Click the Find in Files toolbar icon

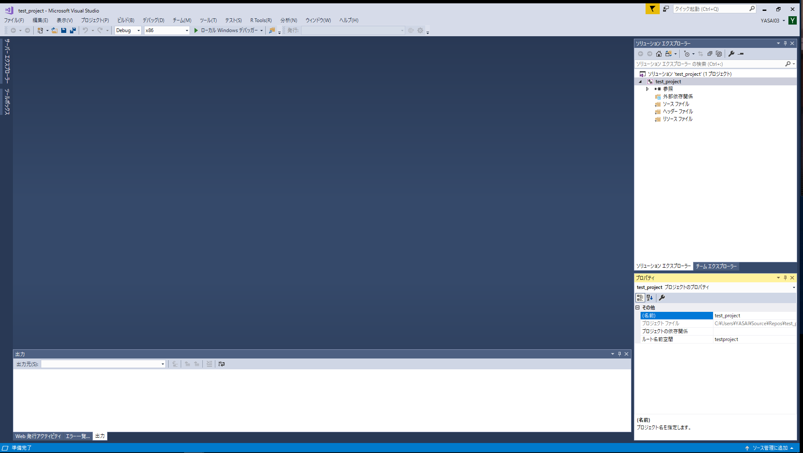coord(272,30)
